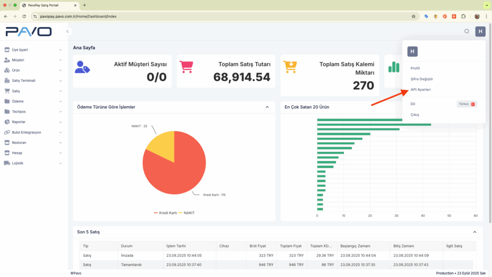Collapse the Ödeme Türüne Göre İşlemler panel
The width and height of the screenshot is (492, 277).
click(267, 107)
